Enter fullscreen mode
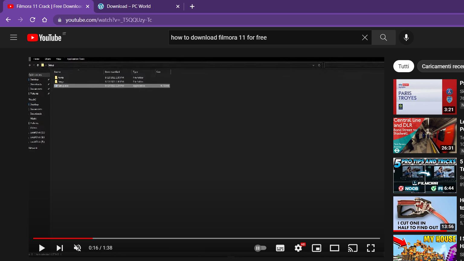 pyautogui.click(x=371, y=248)
